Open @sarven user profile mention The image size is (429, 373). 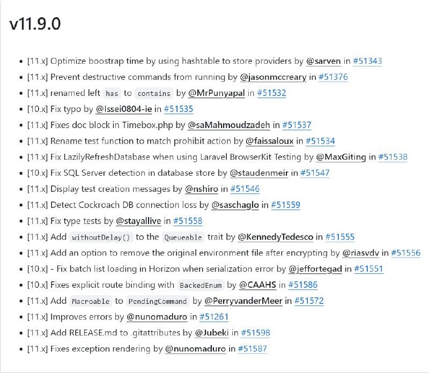pyautogui.click(x=323, y=61)
